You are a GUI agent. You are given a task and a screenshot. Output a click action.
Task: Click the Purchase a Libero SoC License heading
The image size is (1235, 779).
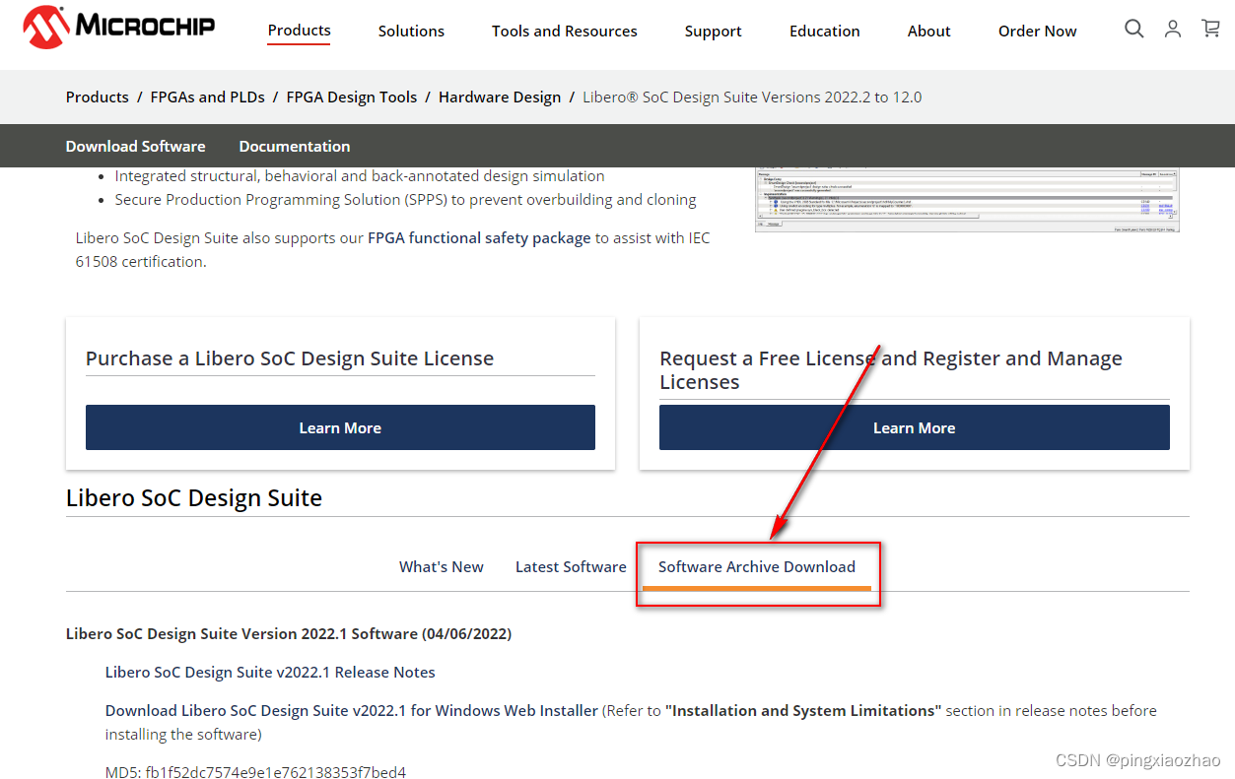coord(290,358)
